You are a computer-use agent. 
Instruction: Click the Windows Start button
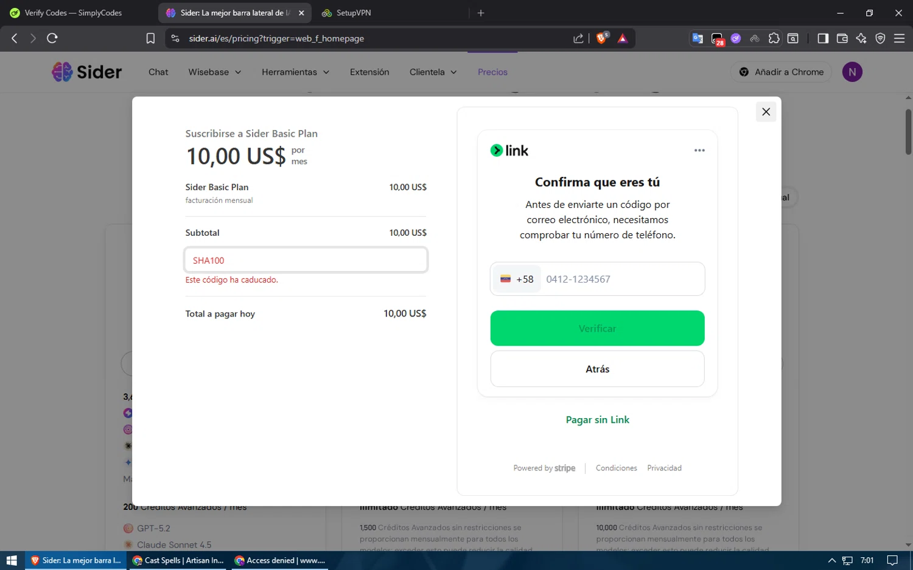[x=12, y=560]
